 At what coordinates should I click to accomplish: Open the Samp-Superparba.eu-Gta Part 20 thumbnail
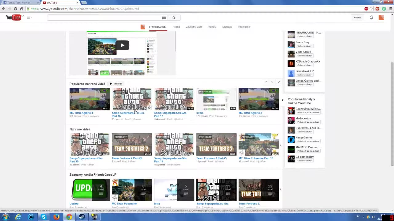pyautogui.click(x=90, y=144)
